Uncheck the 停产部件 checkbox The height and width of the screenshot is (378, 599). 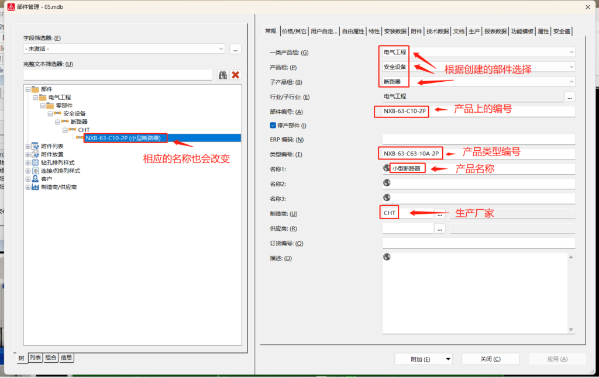[273, 125]
